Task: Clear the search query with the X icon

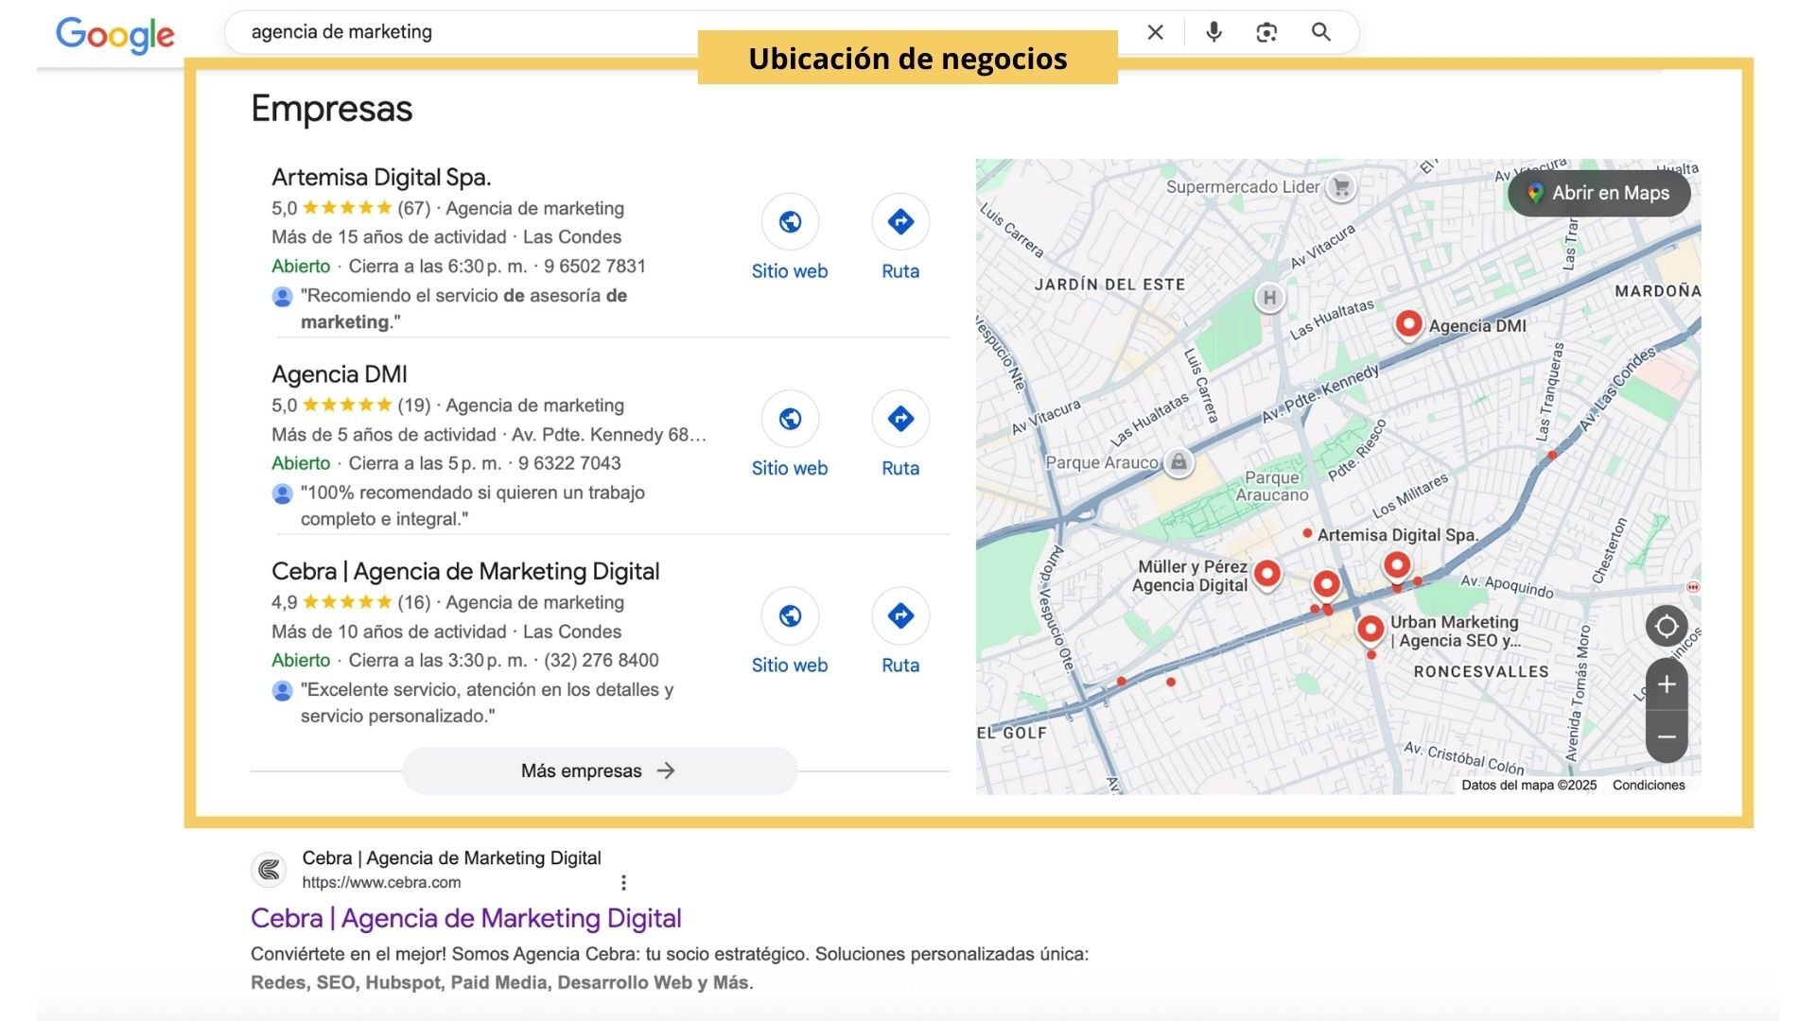Action: [x=1155, y=32]
